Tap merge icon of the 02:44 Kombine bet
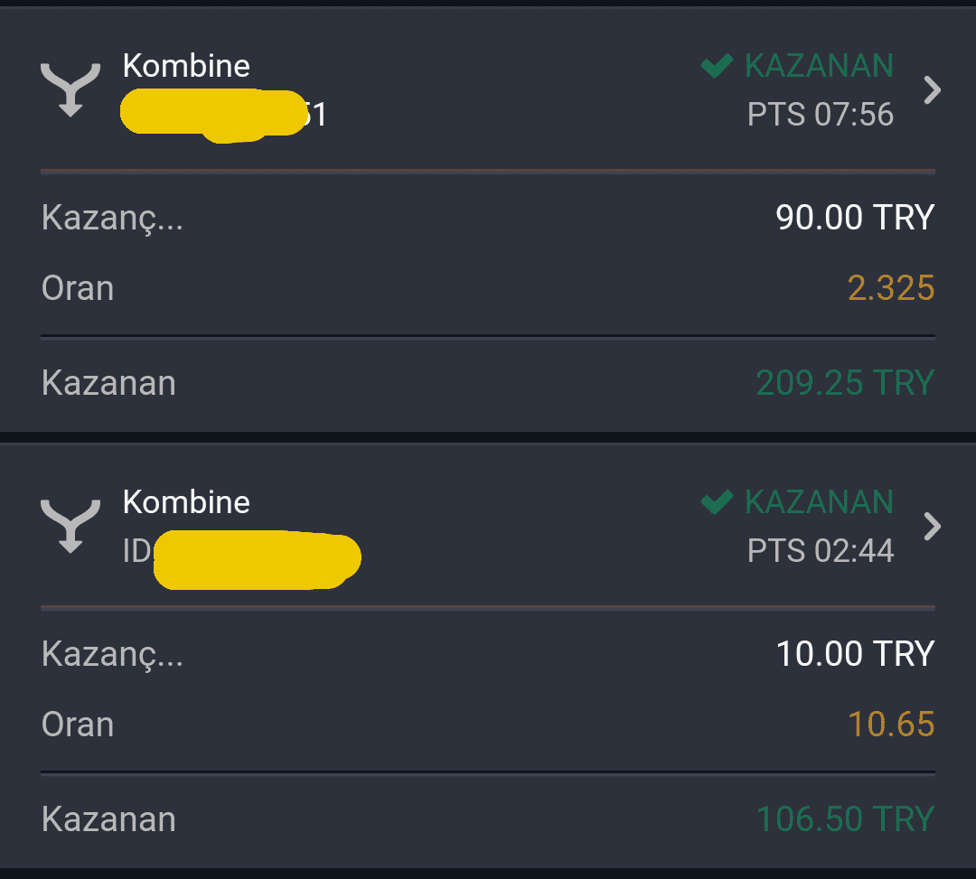The image size is (976, 879). click(x=70, y=527)
